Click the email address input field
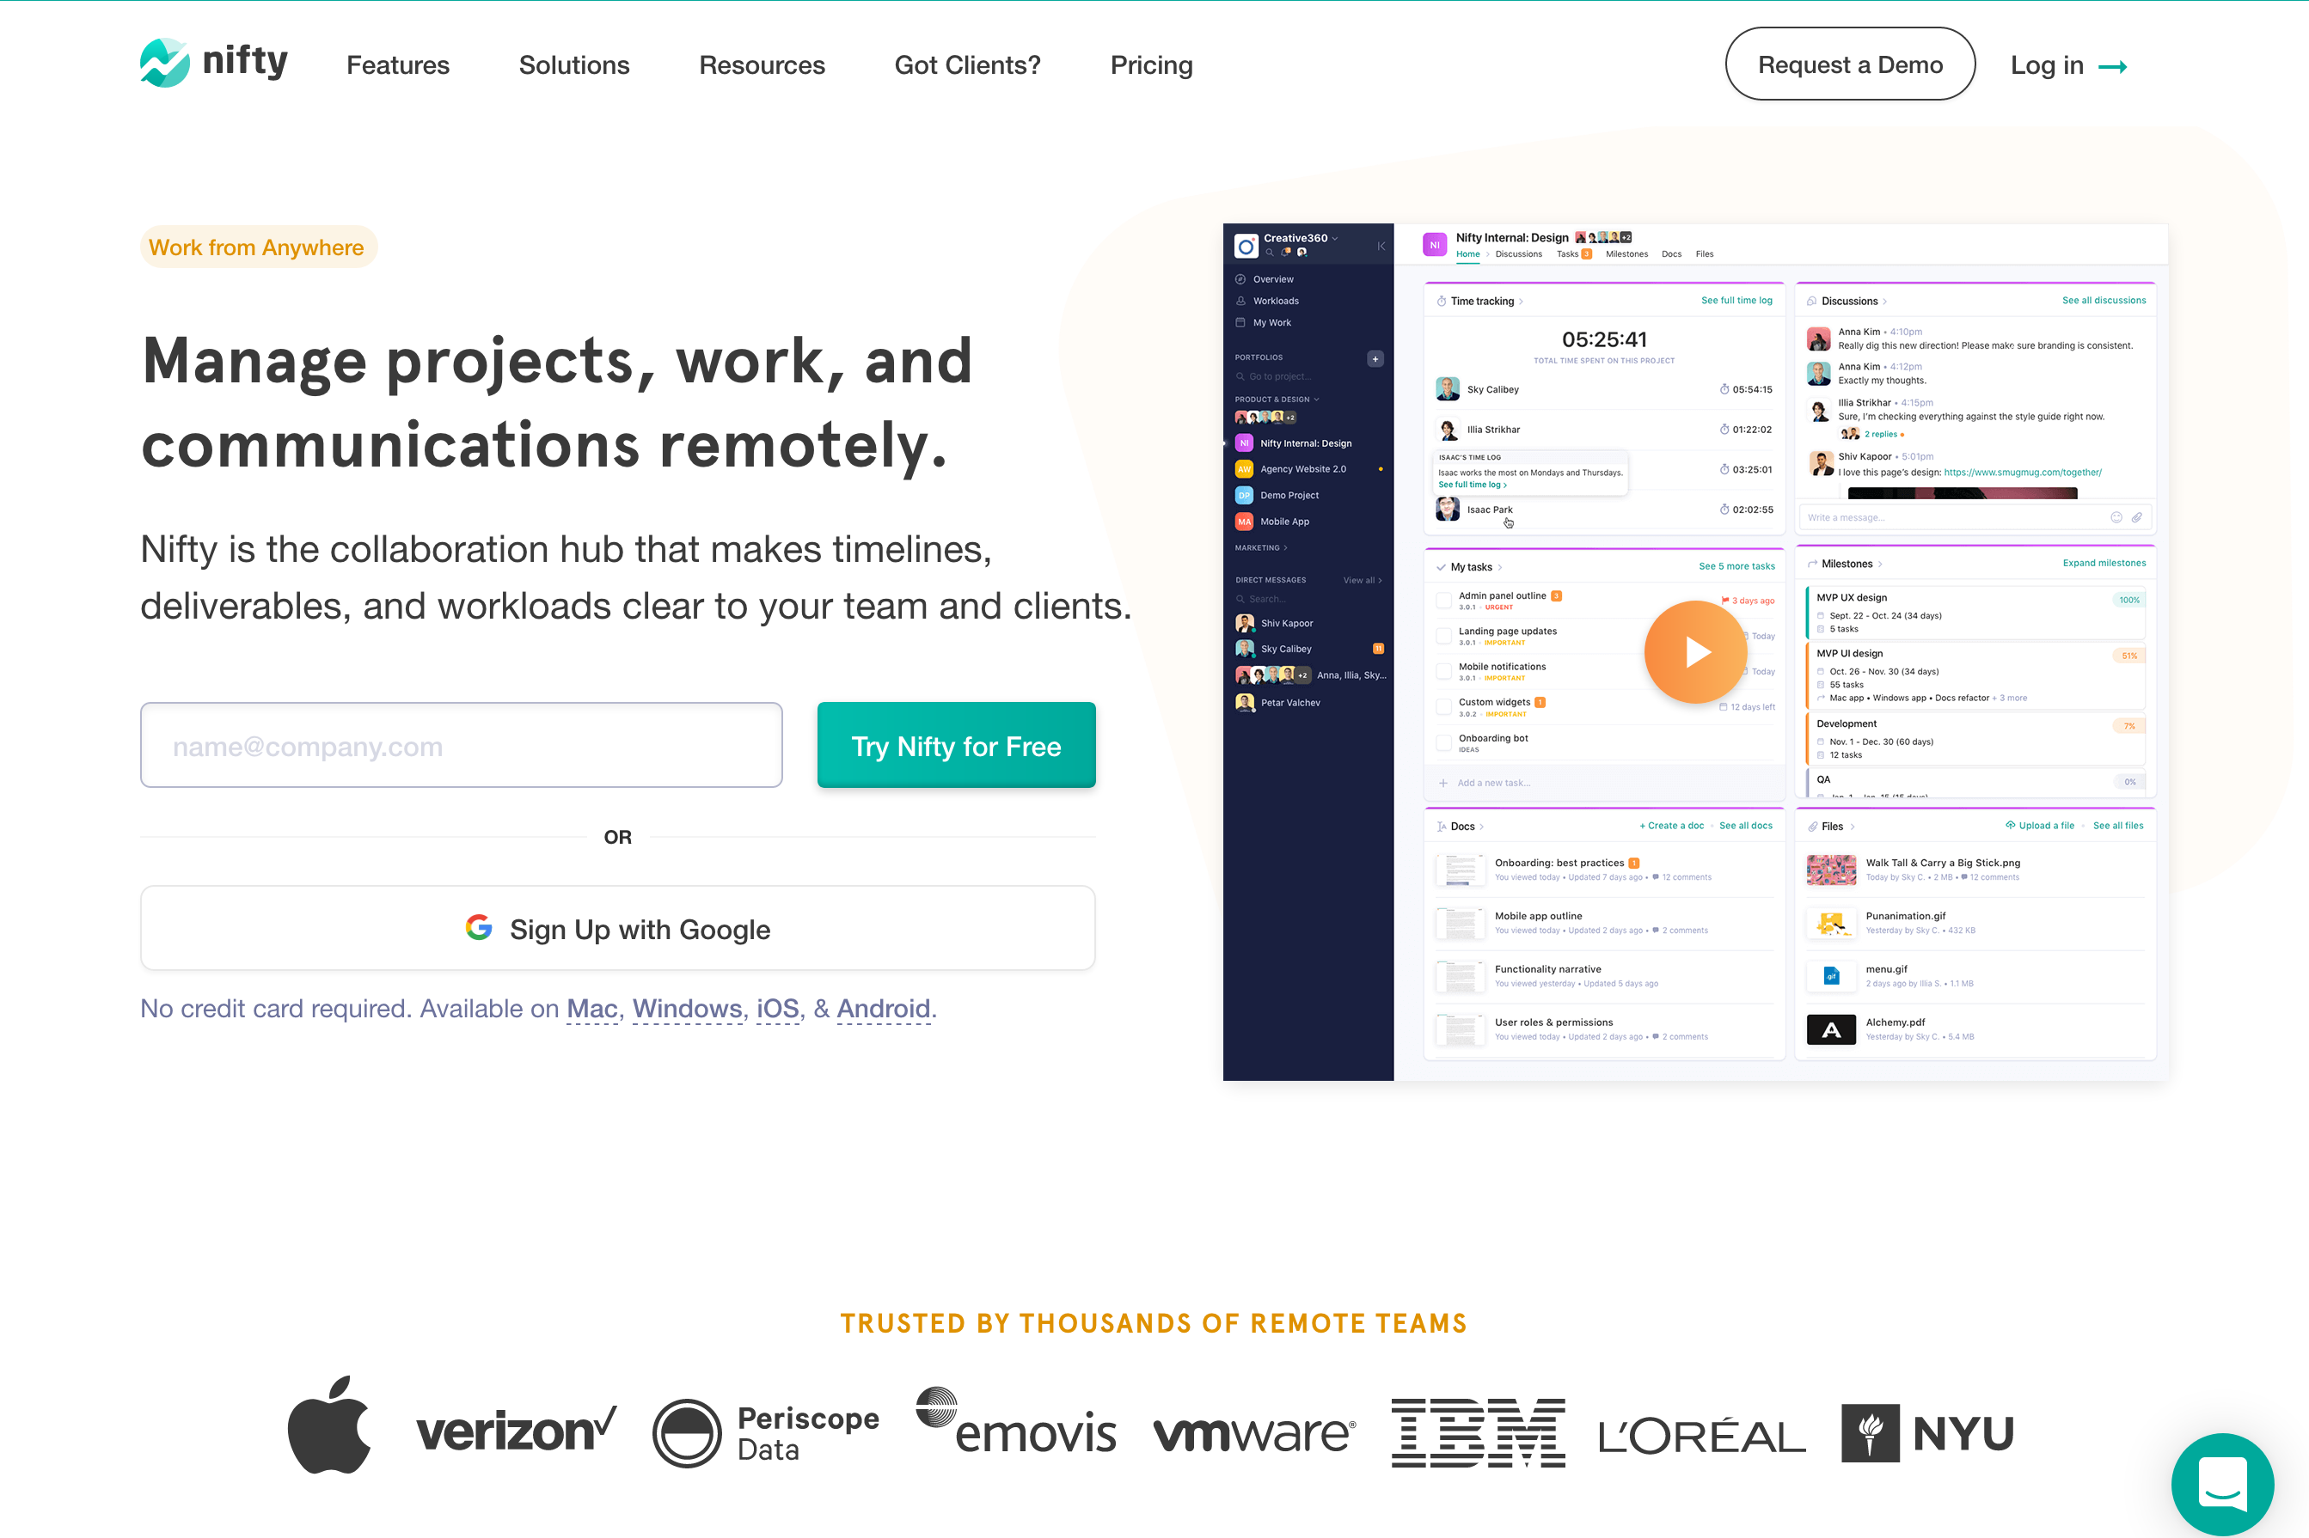 tap(462, 746)
